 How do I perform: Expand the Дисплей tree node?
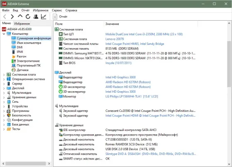pyautogui.click(x=4, y=88)
